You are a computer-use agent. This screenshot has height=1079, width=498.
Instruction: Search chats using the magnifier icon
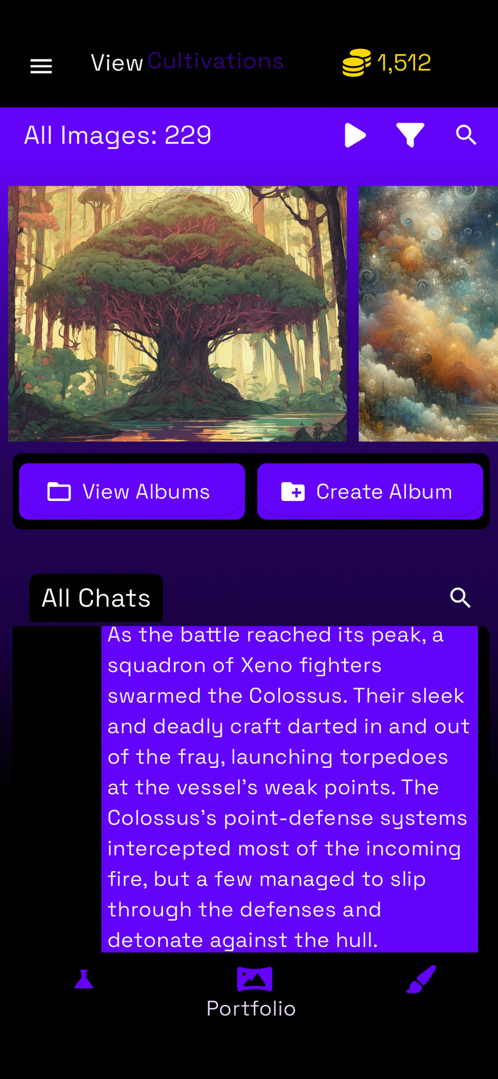pos(460,598)
